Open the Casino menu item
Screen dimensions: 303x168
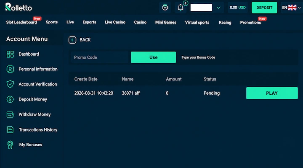click(x=140, y=22)
